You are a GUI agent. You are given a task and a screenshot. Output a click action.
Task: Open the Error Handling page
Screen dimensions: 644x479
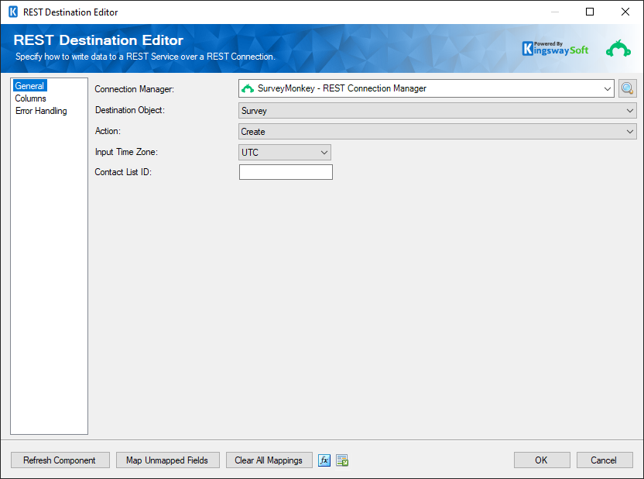(41, 111)
